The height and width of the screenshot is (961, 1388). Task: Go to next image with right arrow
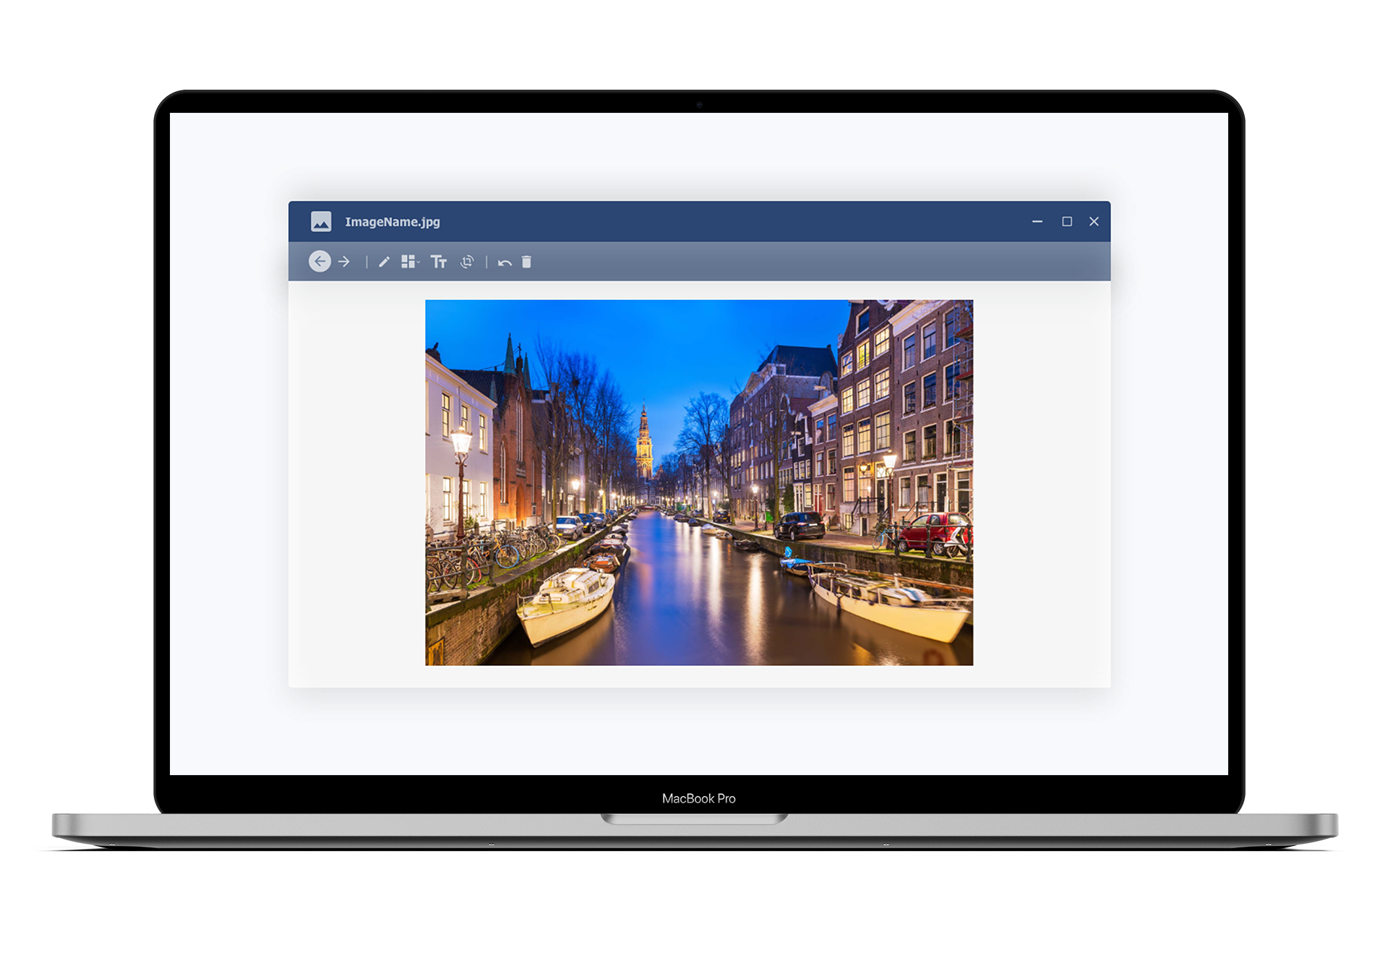click(x=344, y=261)
